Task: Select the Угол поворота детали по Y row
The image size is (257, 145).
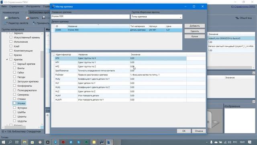Action: [x=120, y=99]
